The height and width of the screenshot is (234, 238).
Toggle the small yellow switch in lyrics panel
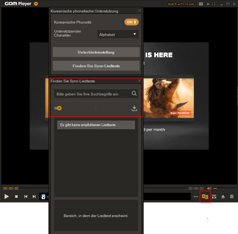pyautogui.click(x=58, y=108)
